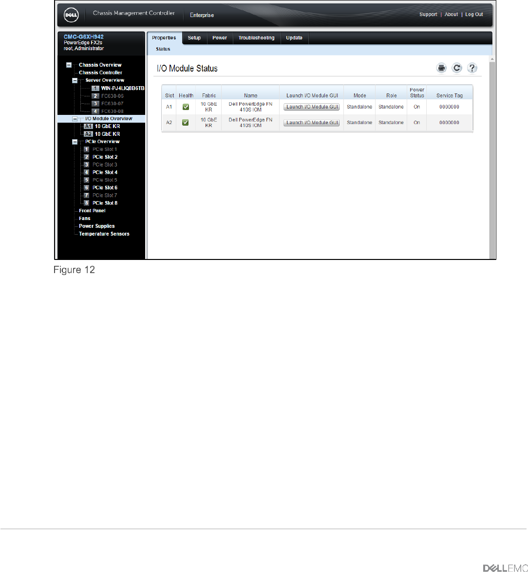Click server slot 3 number badge
Viewport: 528px width, 572px height.
[x=95, y=104]
